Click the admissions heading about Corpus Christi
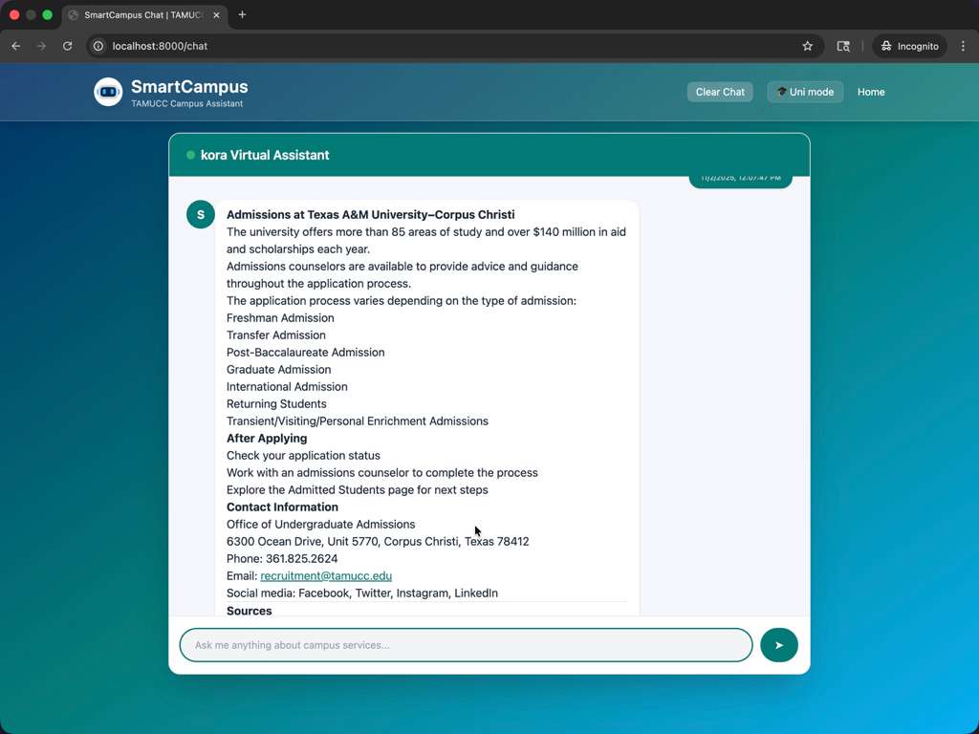This screenshot has height=734, width=979. click(x=371, y=215)
